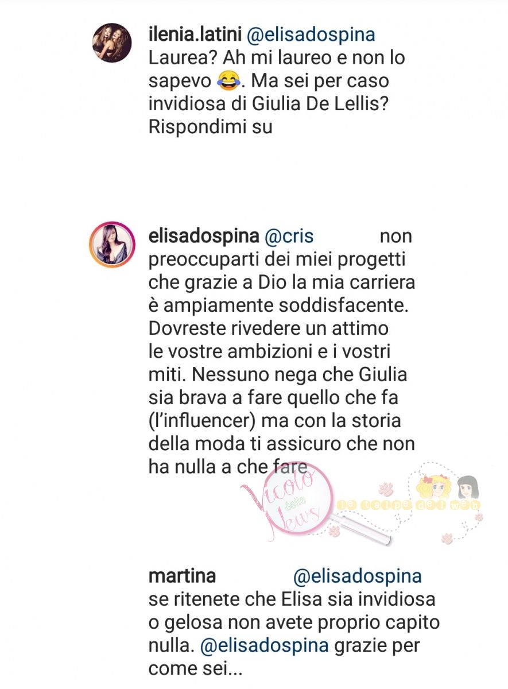Tap the elisadospina comment author name
The image size is (508, 689).
tap(202, 237)
